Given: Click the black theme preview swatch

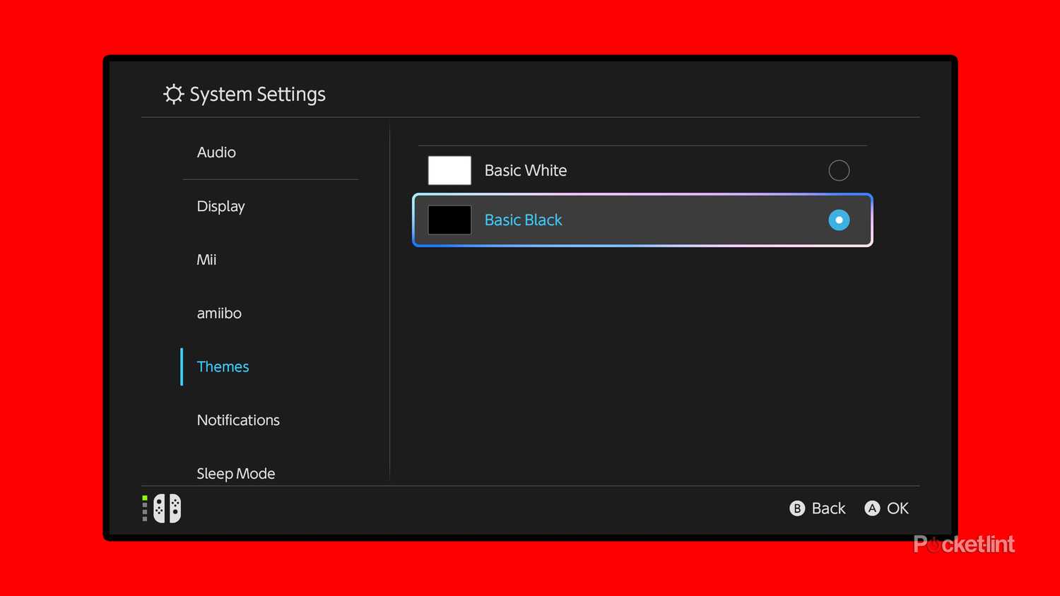Looking at the screenshot, I should [x=449, y=220].
